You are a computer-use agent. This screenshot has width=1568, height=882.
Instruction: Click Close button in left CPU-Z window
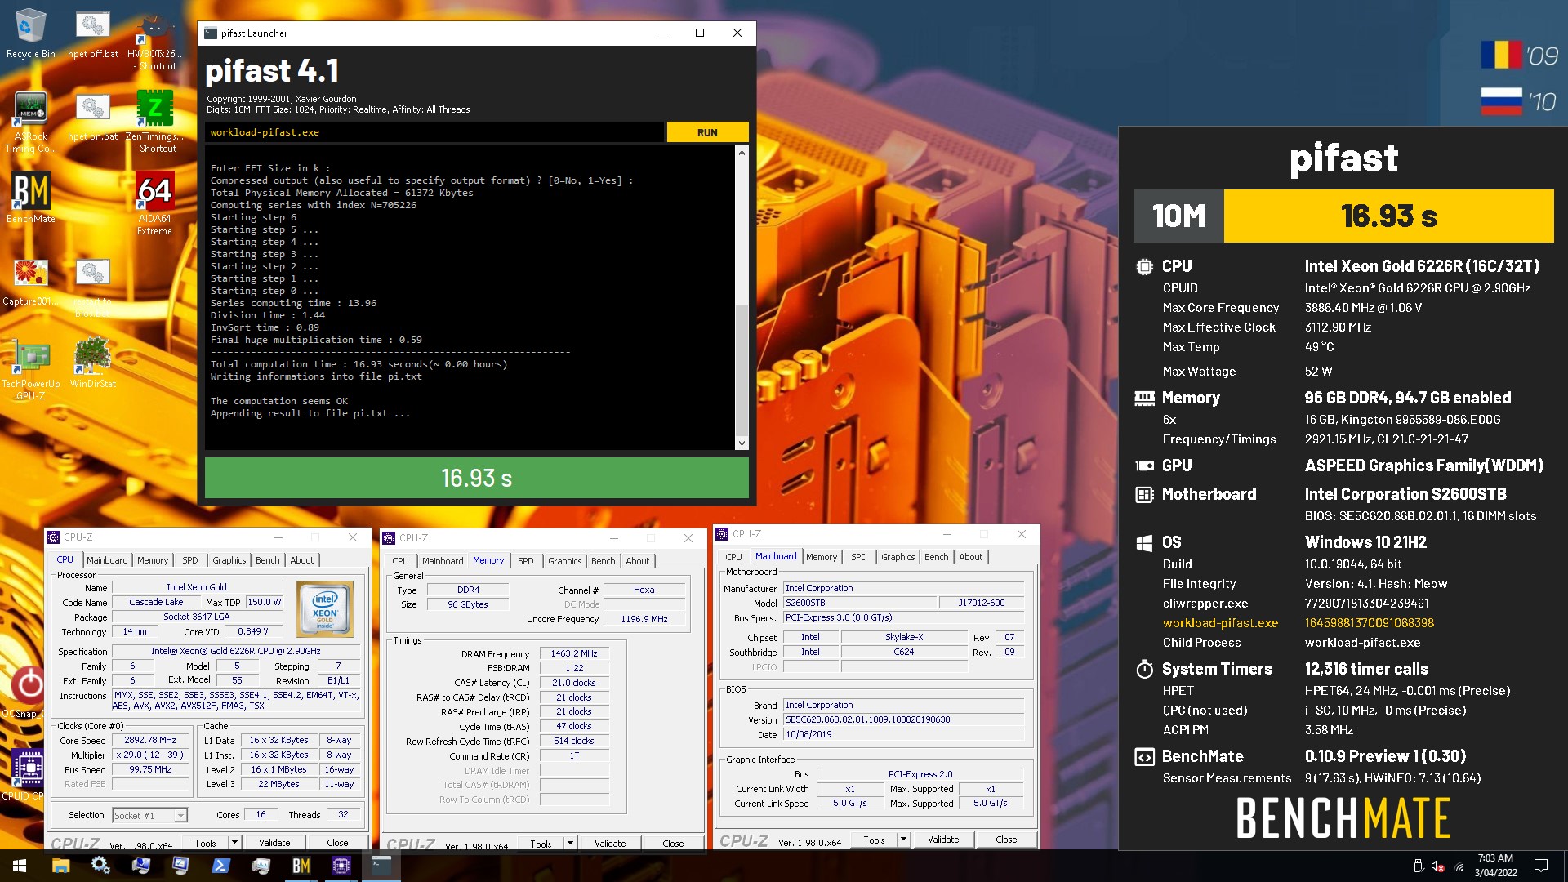(x=337, y=842)
